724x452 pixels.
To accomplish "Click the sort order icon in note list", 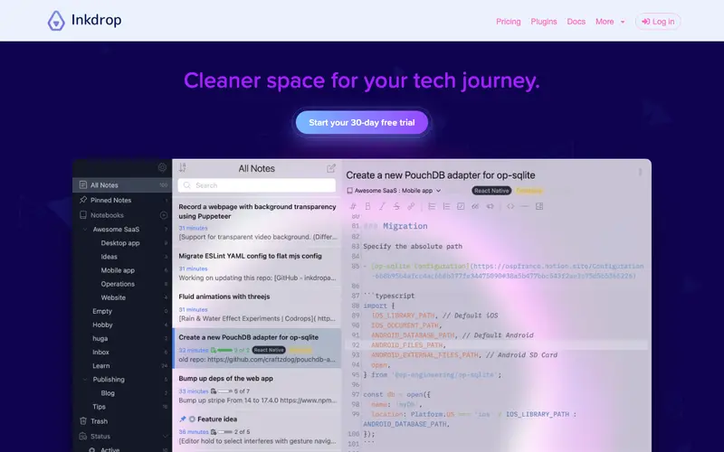I will click(x=183, y=167).
